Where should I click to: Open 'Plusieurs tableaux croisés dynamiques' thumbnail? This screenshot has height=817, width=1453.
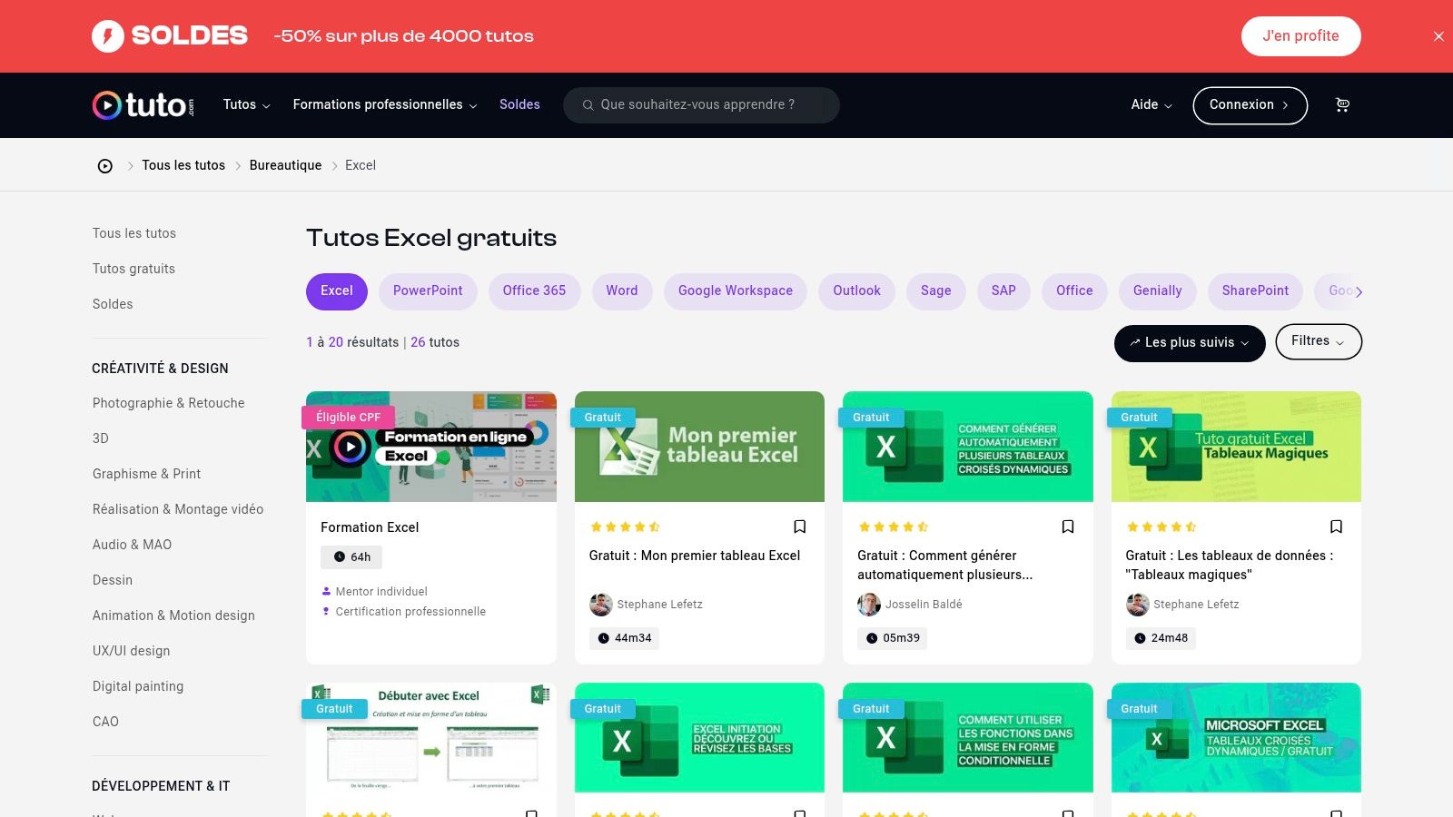(x=968, y=447)
